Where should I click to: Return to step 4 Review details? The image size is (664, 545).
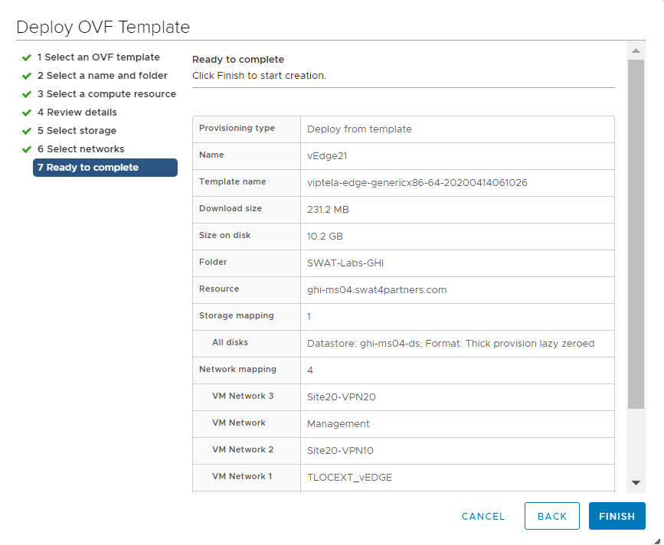pyautogui.click(x=77, y=113)
